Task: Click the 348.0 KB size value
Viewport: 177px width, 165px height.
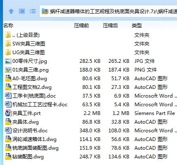Action: pyautogui.click(x=90, y=131)
